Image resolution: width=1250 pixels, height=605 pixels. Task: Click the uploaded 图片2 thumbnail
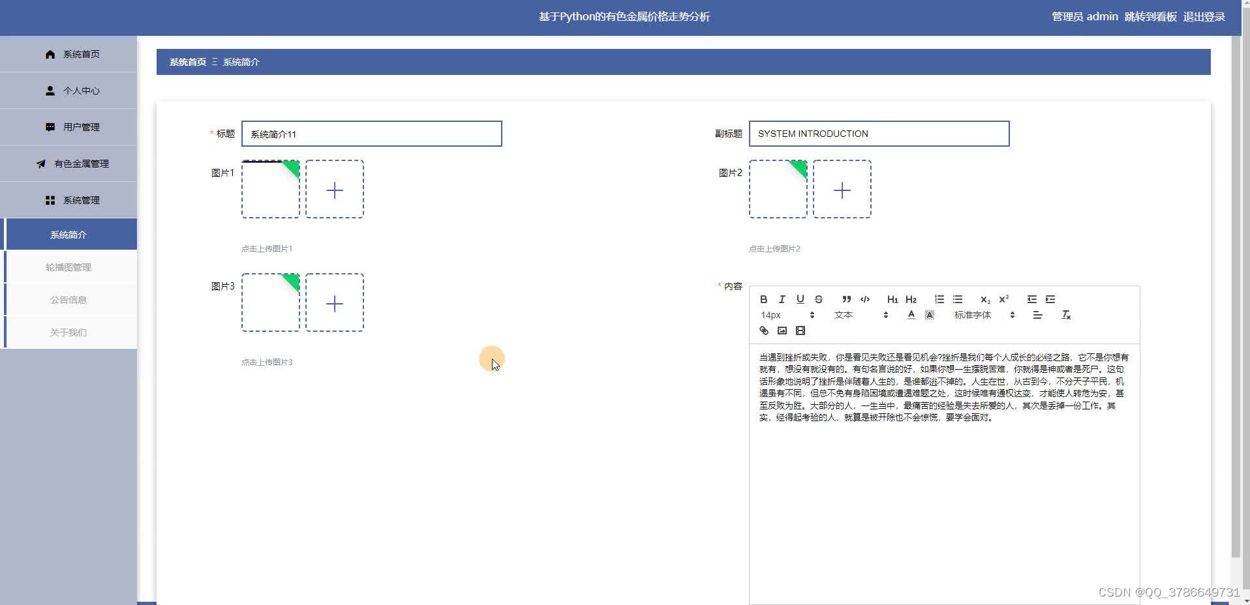[778, 189]
